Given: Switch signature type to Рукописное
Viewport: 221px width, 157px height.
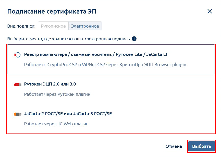Looking at the screenshot, I should (53, 26).
